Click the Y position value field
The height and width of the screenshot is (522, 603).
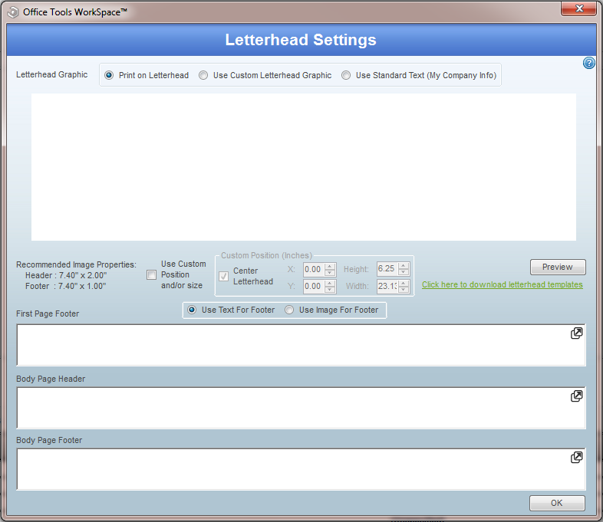click(313, 286)
